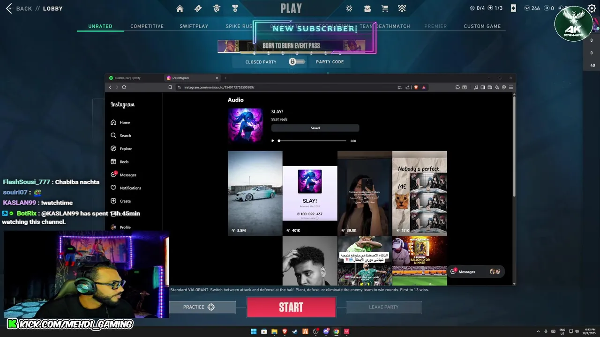Open the BMW car reel with 3.5M views

(255, 193)
